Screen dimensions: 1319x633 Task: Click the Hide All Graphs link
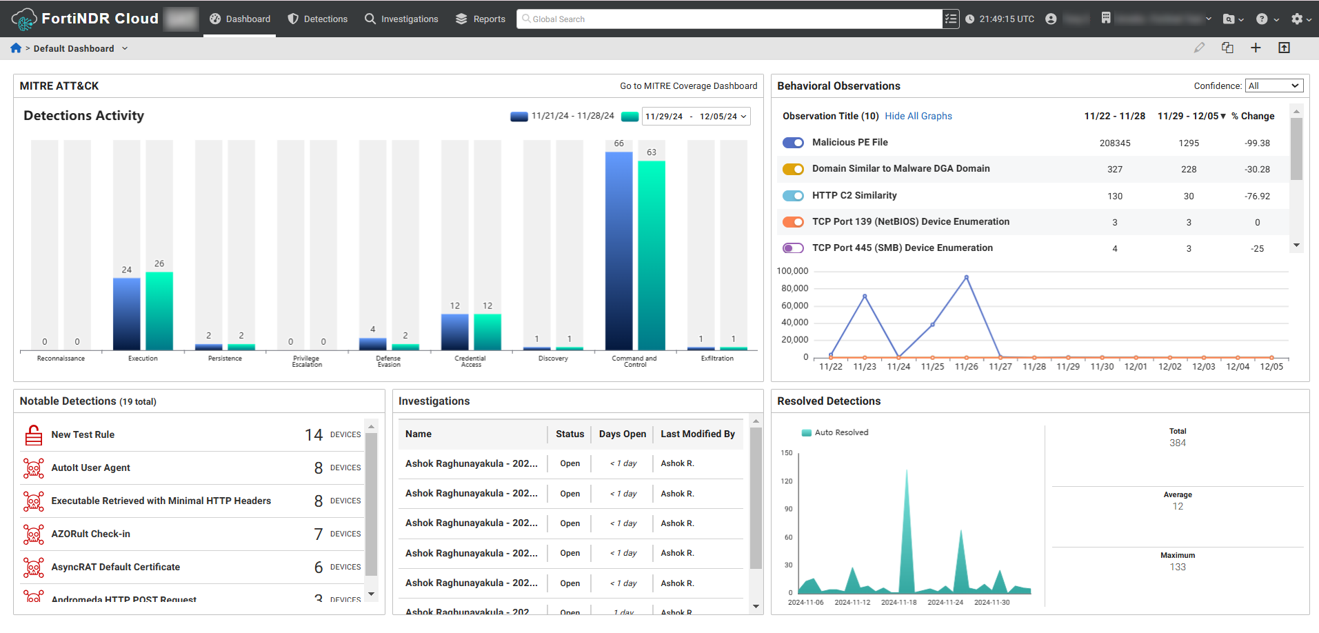click(918, 116)
